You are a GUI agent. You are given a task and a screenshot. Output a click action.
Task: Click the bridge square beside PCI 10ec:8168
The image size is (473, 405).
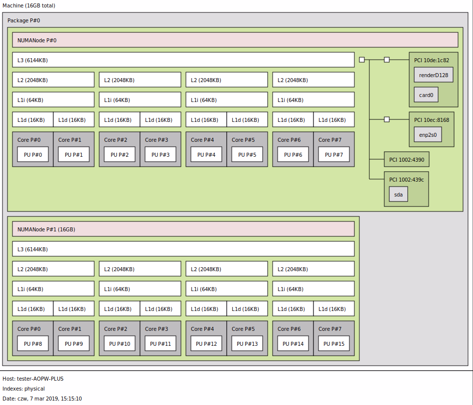pyautogui.click(x=387, y=119)
